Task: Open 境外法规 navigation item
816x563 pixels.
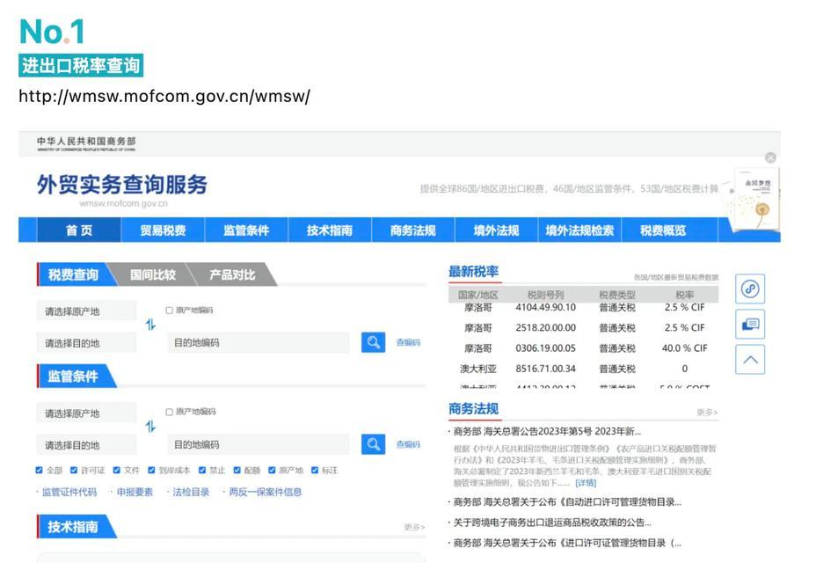Action: tap(497, 230)
